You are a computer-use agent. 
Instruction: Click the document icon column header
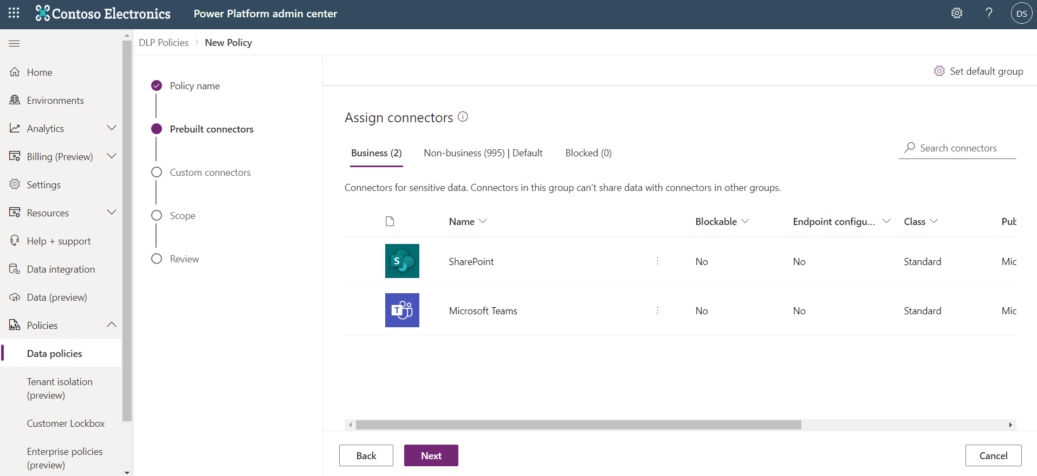click(390, 221)
